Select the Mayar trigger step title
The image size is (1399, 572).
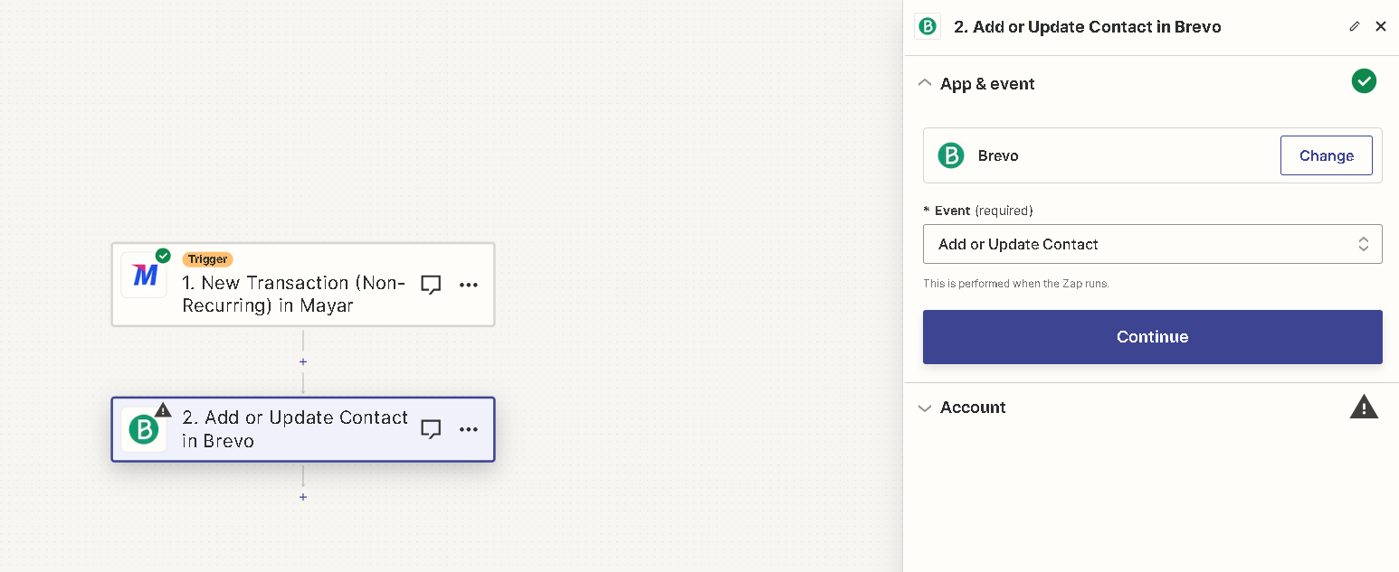tap(294, 295)
